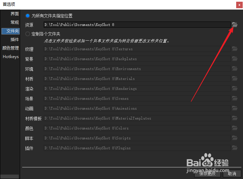Click the 场景 Scenes path field

[137, 98]
